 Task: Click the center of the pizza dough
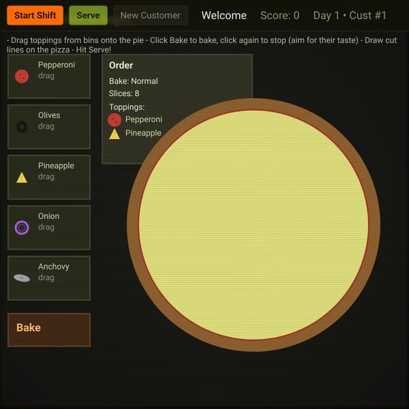coord(254,225)
